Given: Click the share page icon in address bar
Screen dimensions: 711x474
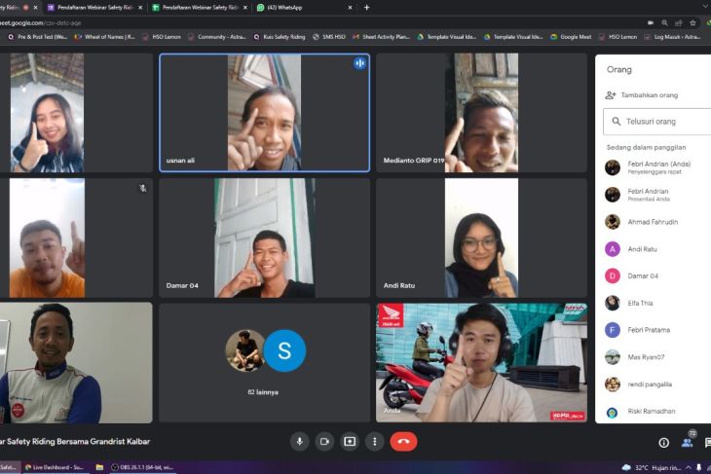Looking at the screenshot, I should click(x=679, y=22).
